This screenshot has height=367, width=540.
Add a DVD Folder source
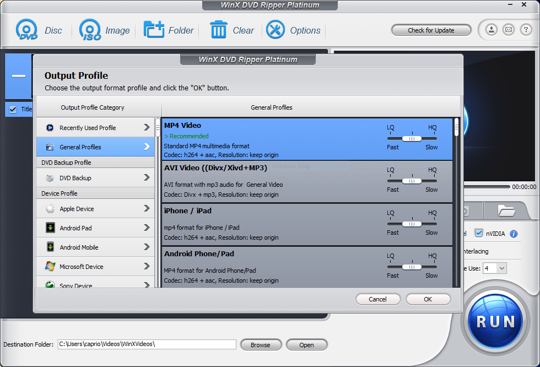click(x=154, y=30)
